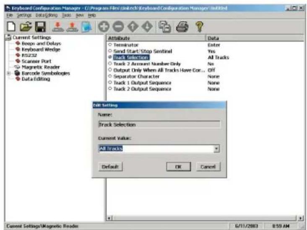
Task: Select the Track Selection attribute radio
Action: (110, 57)
